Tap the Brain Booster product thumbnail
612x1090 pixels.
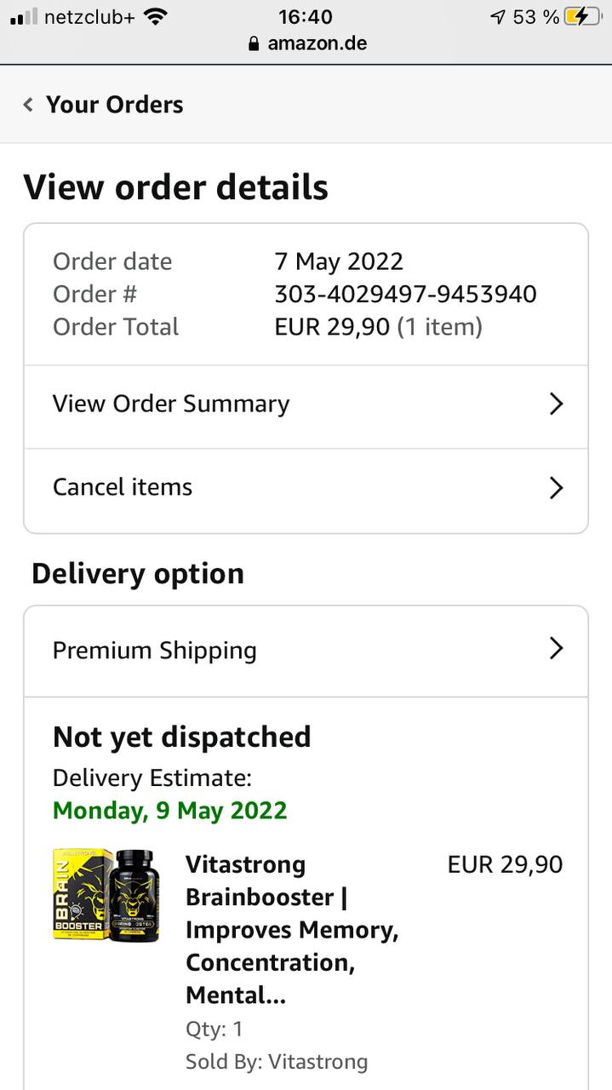106,895
